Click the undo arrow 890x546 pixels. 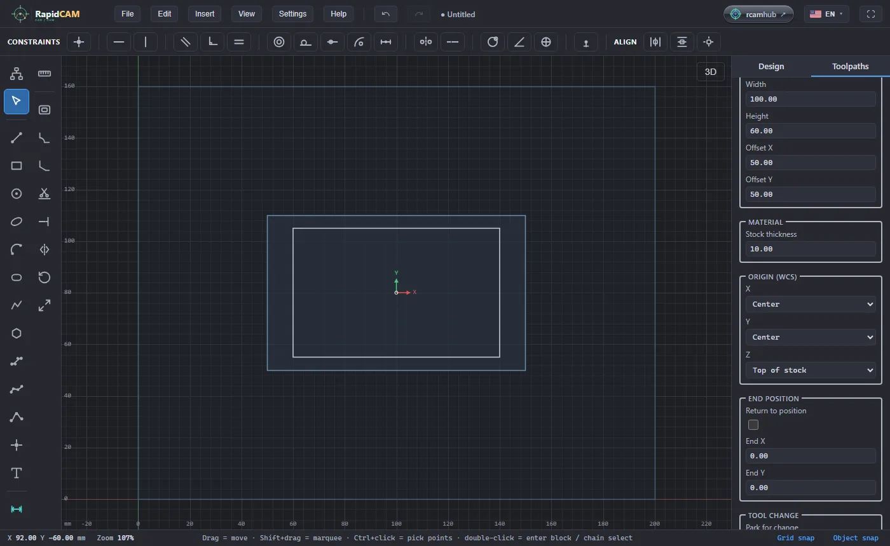(x=386, y=14)
